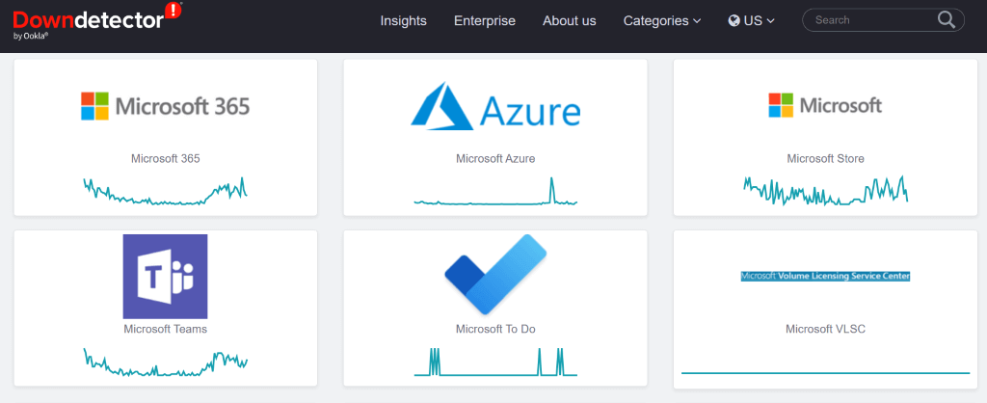Open the Microsoft 365 logo
Screen dimensions: 987x403
[165, 106]
